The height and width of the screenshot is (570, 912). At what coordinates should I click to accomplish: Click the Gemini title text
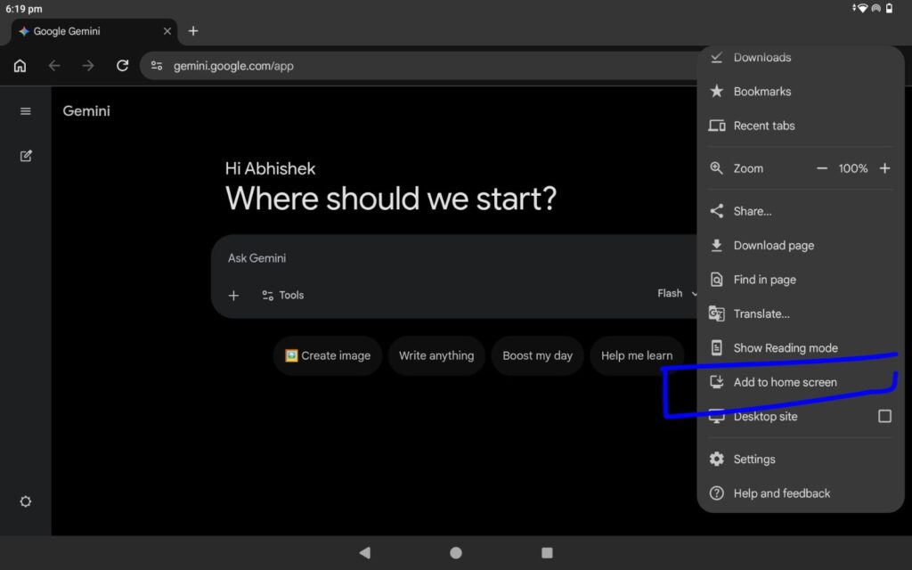point(86,111)
